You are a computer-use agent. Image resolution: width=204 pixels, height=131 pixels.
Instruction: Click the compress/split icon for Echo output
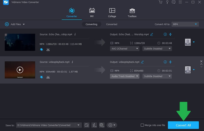171,34
